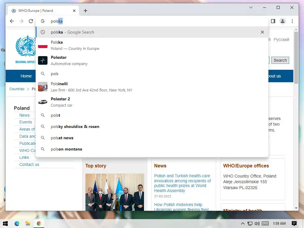This screenshot has width=304, height=228.
Task: Choose Polsinelli law firm suggestion
Action: point(152,87)
